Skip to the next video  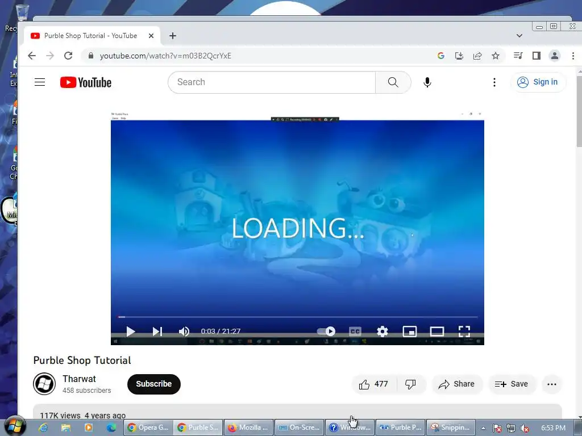point(157,331)
